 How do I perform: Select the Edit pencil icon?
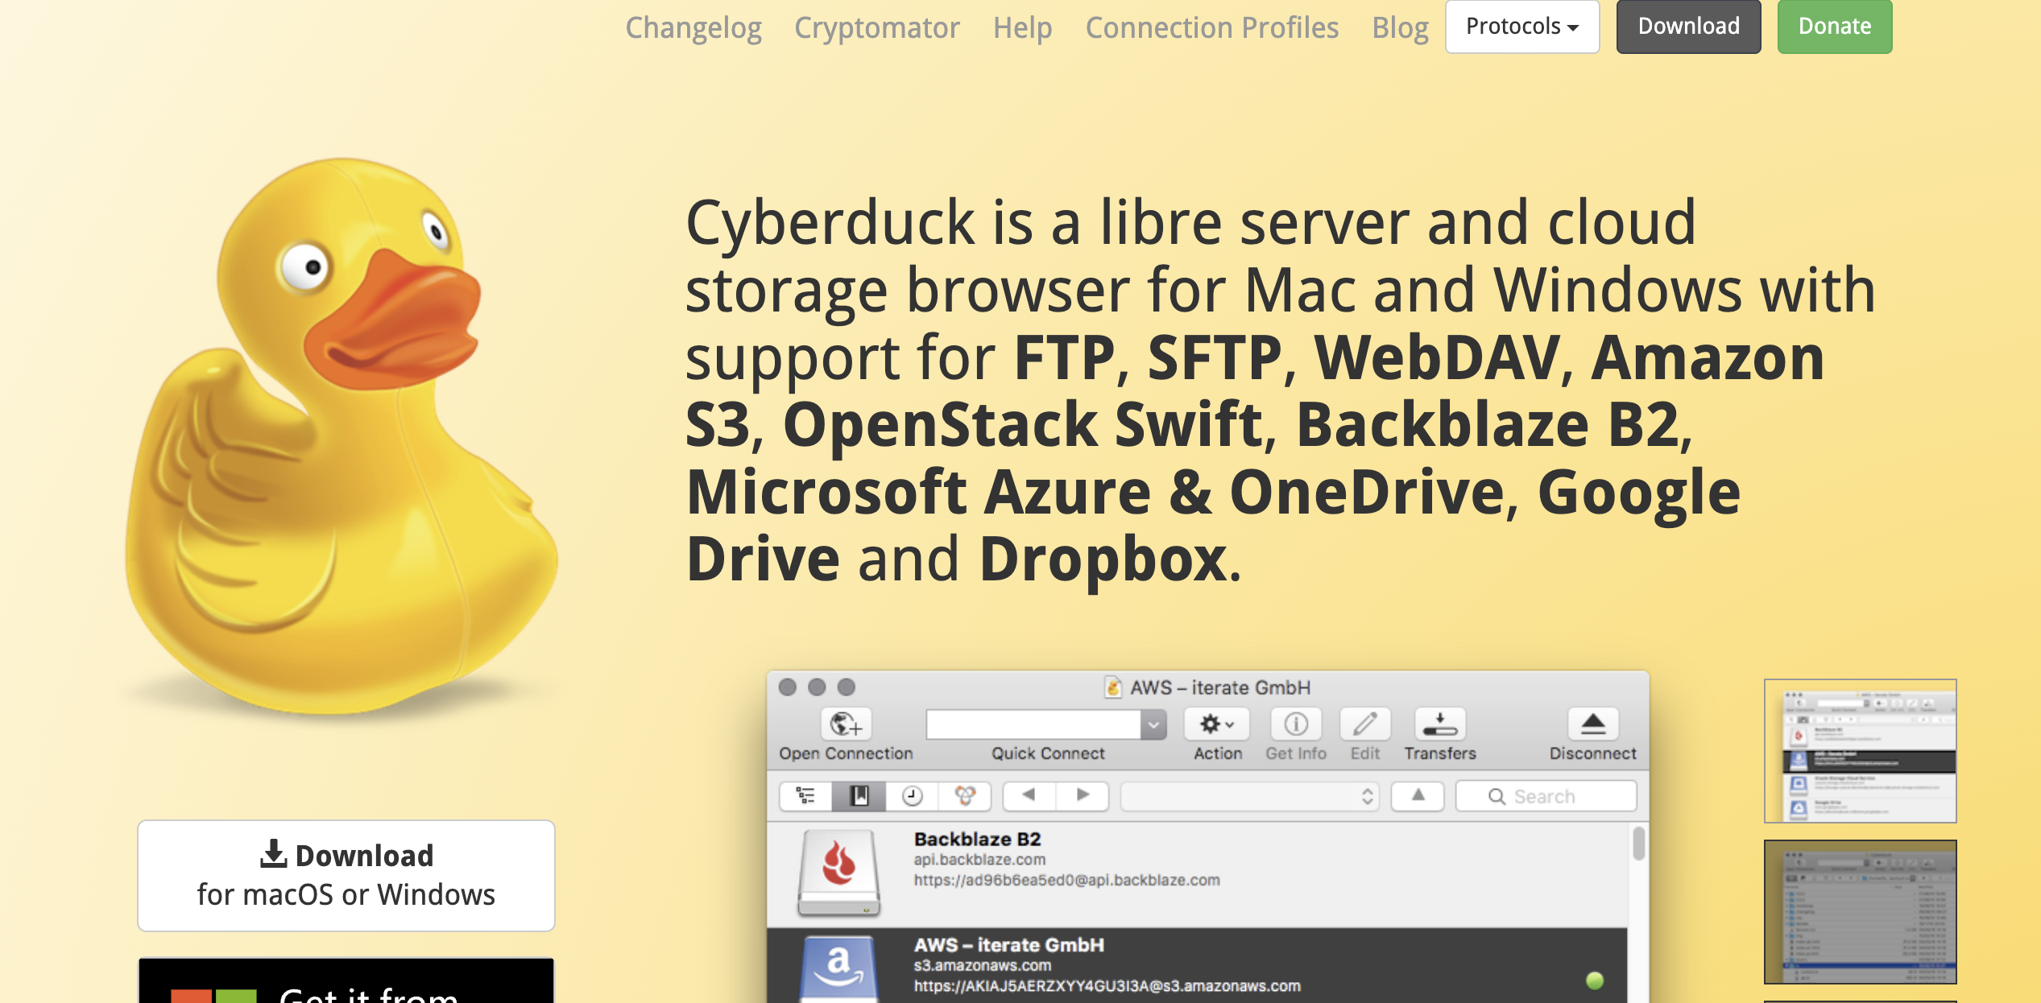[x=1364, y=724]
